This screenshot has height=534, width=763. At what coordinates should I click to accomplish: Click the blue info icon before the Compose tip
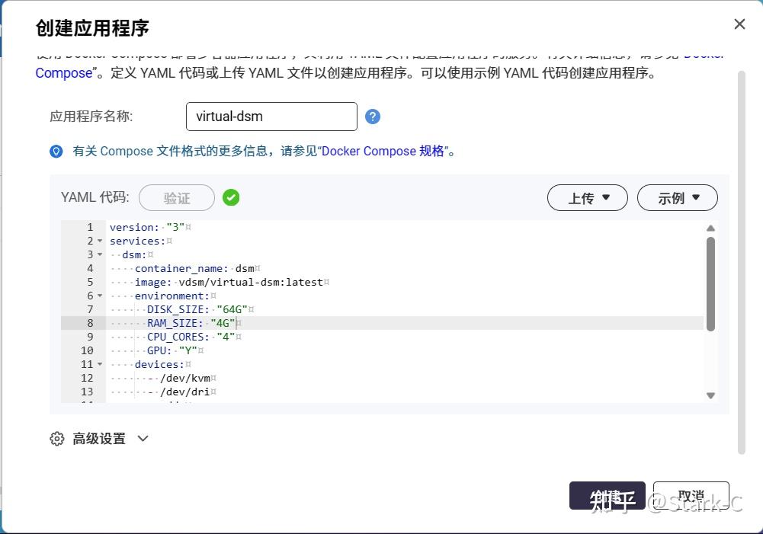pos(56,151)
